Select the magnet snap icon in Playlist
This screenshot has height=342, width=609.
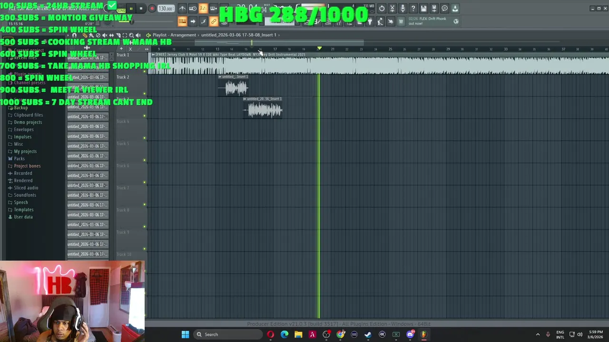point(74,35)
